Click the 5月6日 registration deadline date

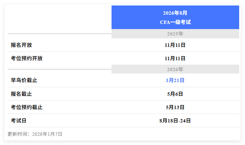pyautogui.click(x=175, y=94)
